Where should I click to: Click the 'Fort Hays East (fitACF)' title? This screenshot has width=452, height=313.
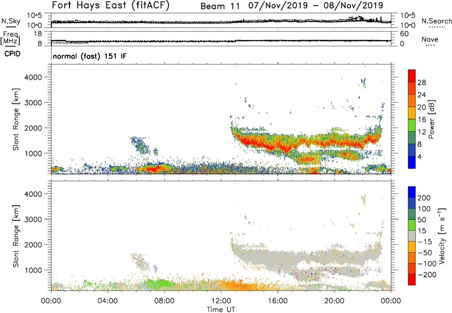(x=110, y=6)
